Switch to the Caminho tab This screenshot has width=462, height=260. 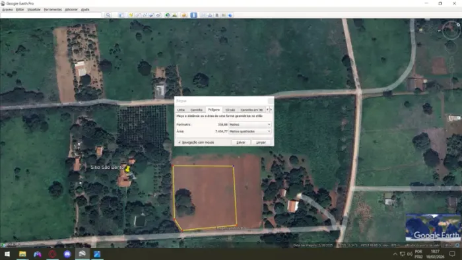pyautogui.click(x=196, y=110)
